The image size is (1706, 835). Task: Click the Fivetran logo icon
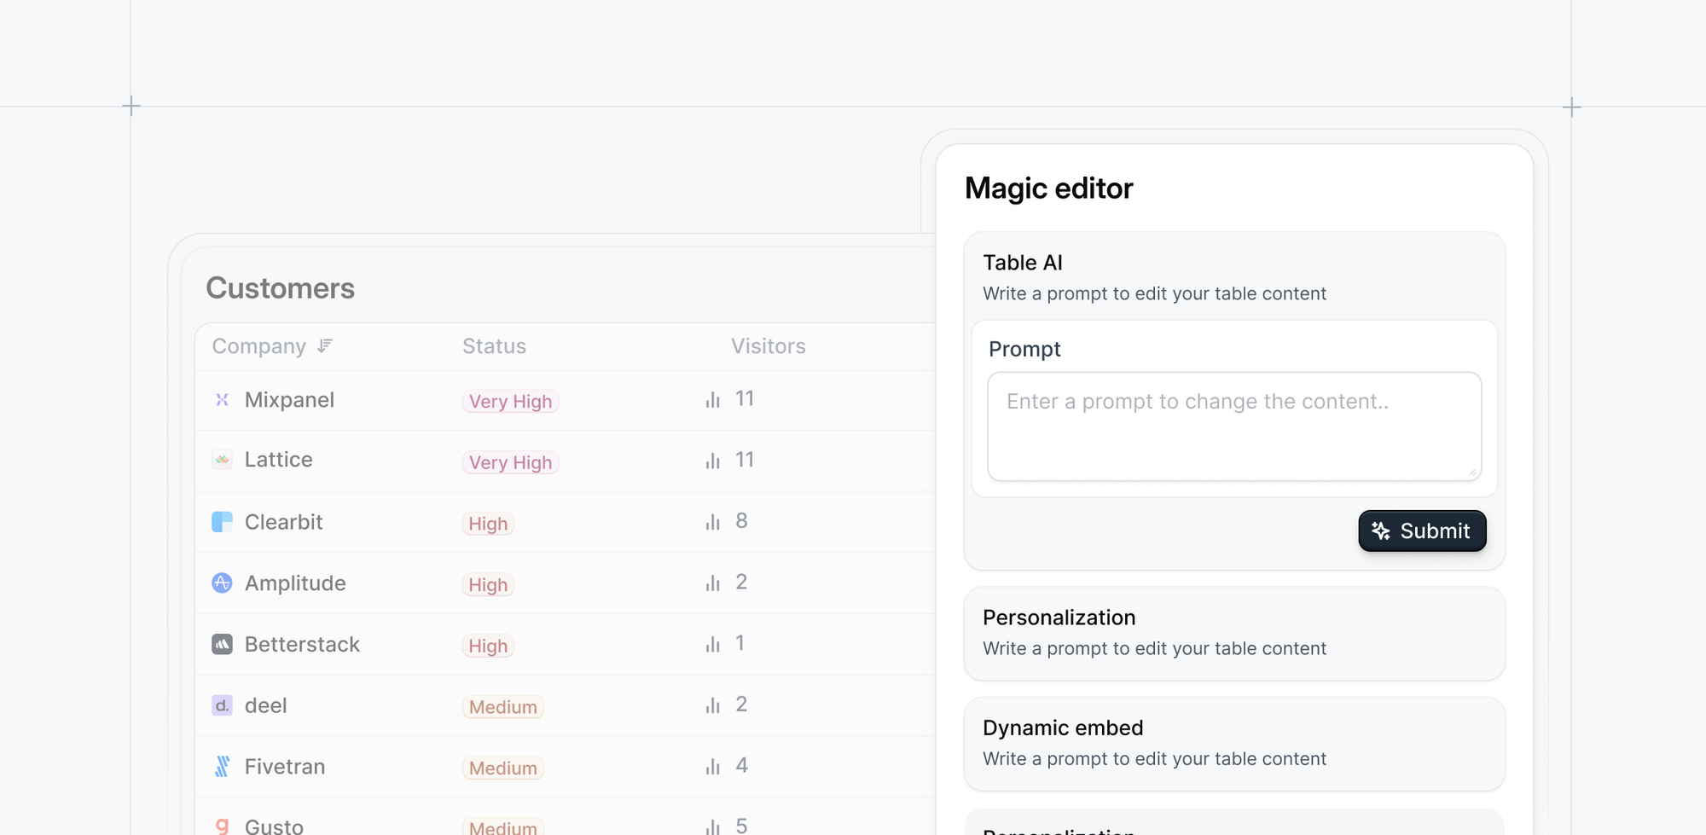[222, 766]
